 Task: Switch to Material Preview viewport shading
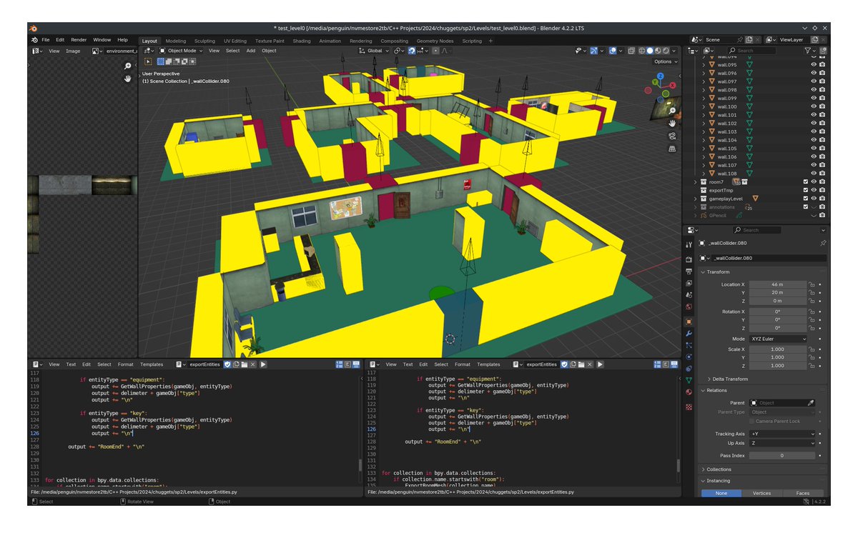point(657,51)
